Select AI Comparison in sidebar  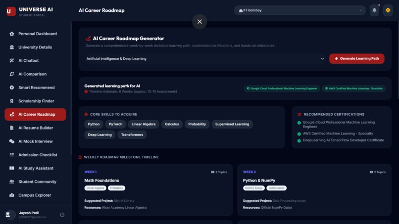[x=35, y=74]
